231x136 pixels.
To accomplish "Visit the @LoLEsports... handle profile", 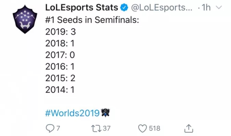I will pos(162,7).
